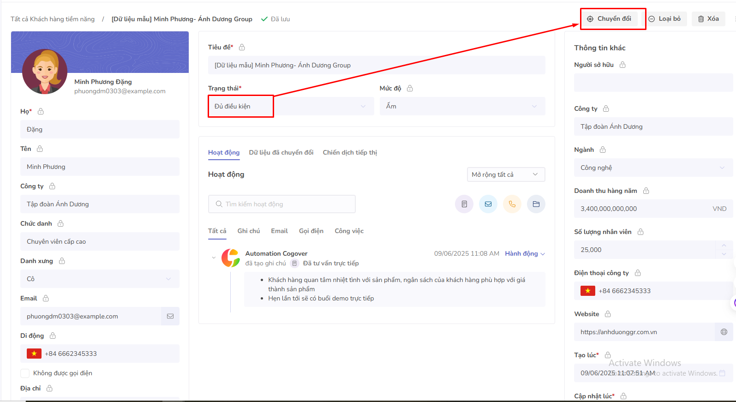Toggle Không được gọi điện checkbox

[x=25, y=373]
